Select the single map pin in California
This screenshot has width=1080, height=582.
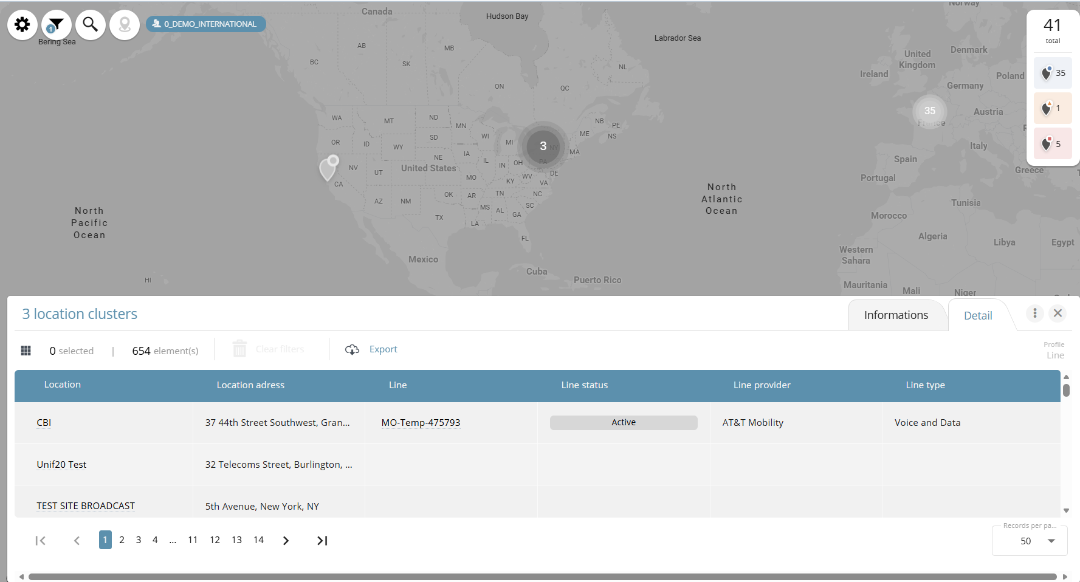328,169
